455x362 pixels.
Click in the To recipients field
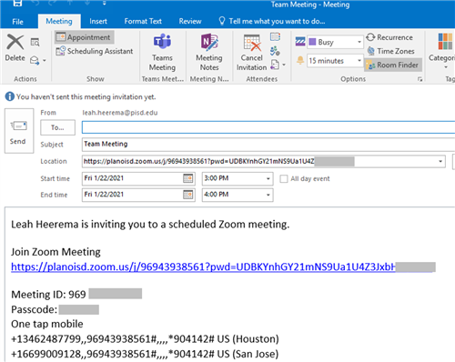pos(268,127)
